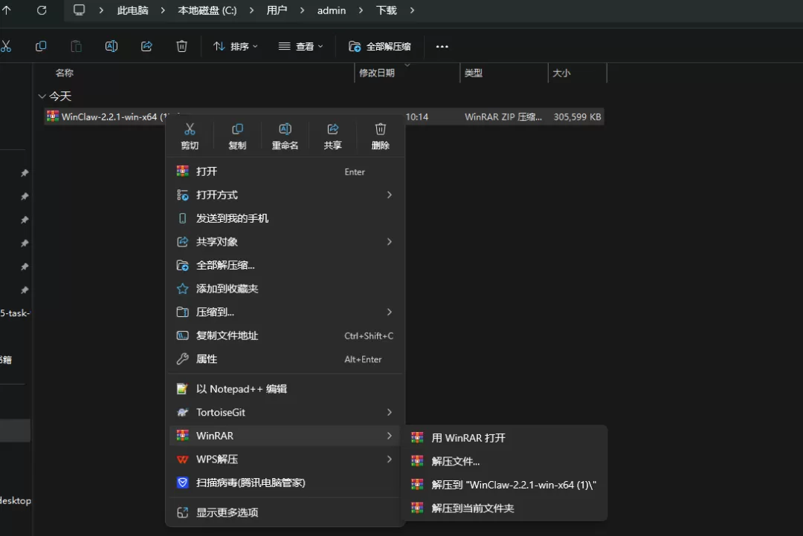This screenshot has width=803, height=536.
Task: Sort by the 类型 column header
Action: click(473, 73)
